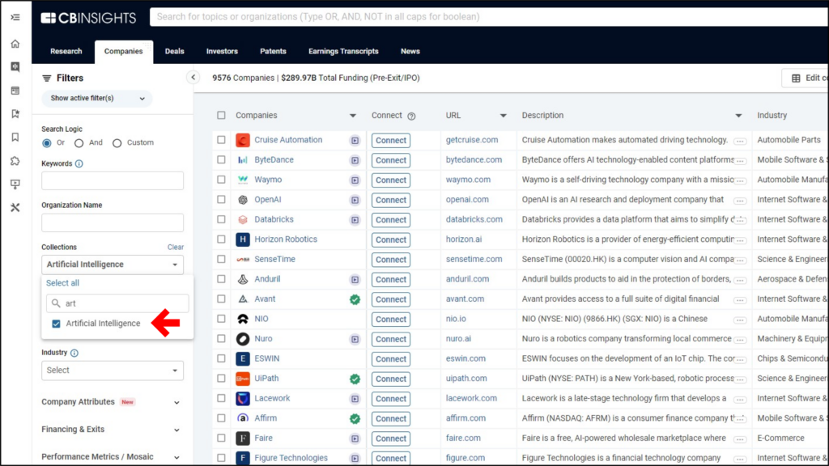Click the Databricks company logo

(x=243, y=220)
